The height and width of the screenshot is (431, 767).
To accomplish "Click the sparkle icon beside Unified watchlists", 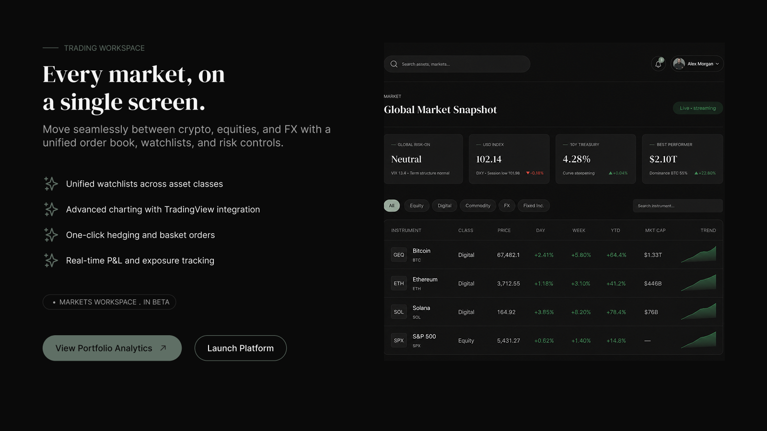I will 51,184.
